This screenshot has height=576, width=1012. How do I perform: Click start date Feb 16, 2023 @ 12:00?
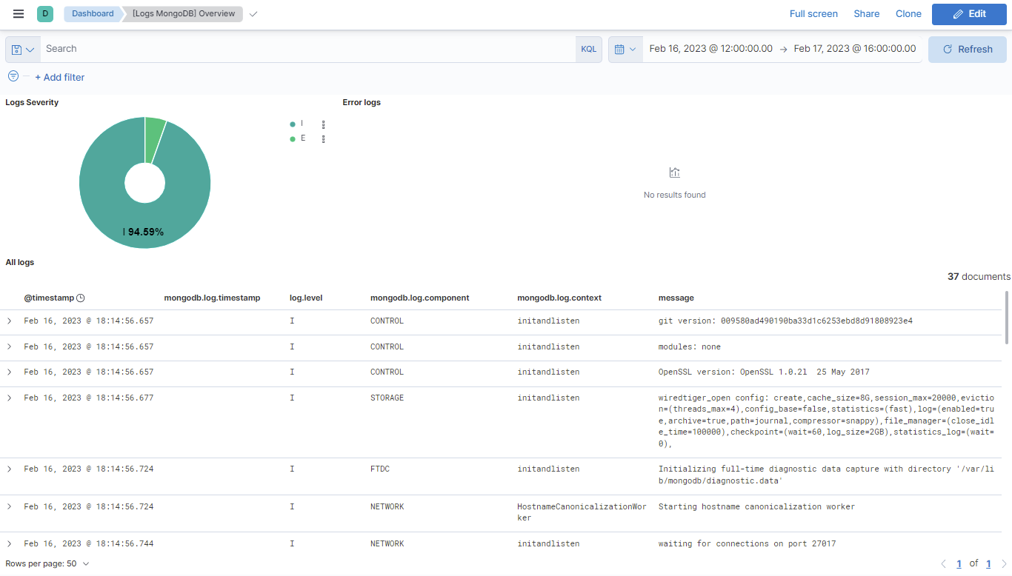[x=710, y=49]
